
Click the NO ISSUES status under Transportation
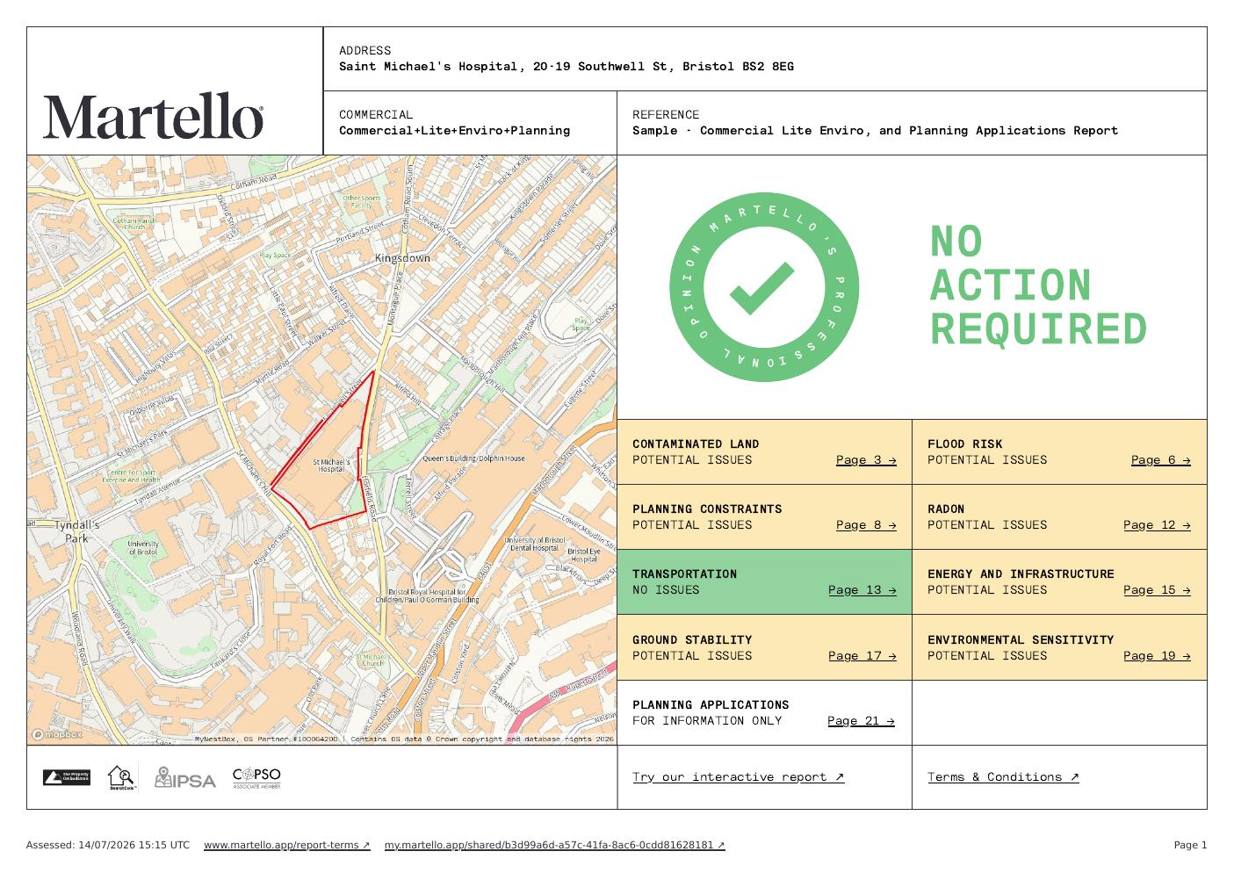click(x=666, y=589)
